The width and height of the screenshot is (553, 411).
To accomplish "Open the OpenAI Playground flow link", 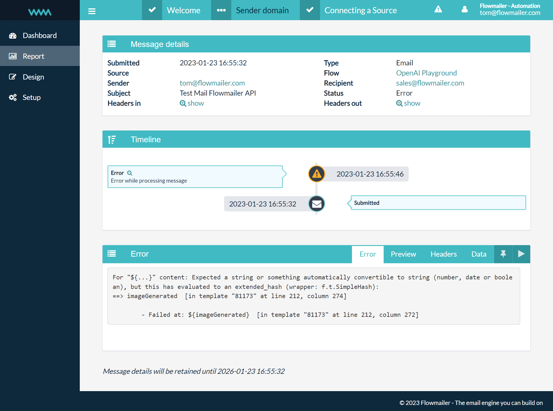I will (x=426, y=73).
